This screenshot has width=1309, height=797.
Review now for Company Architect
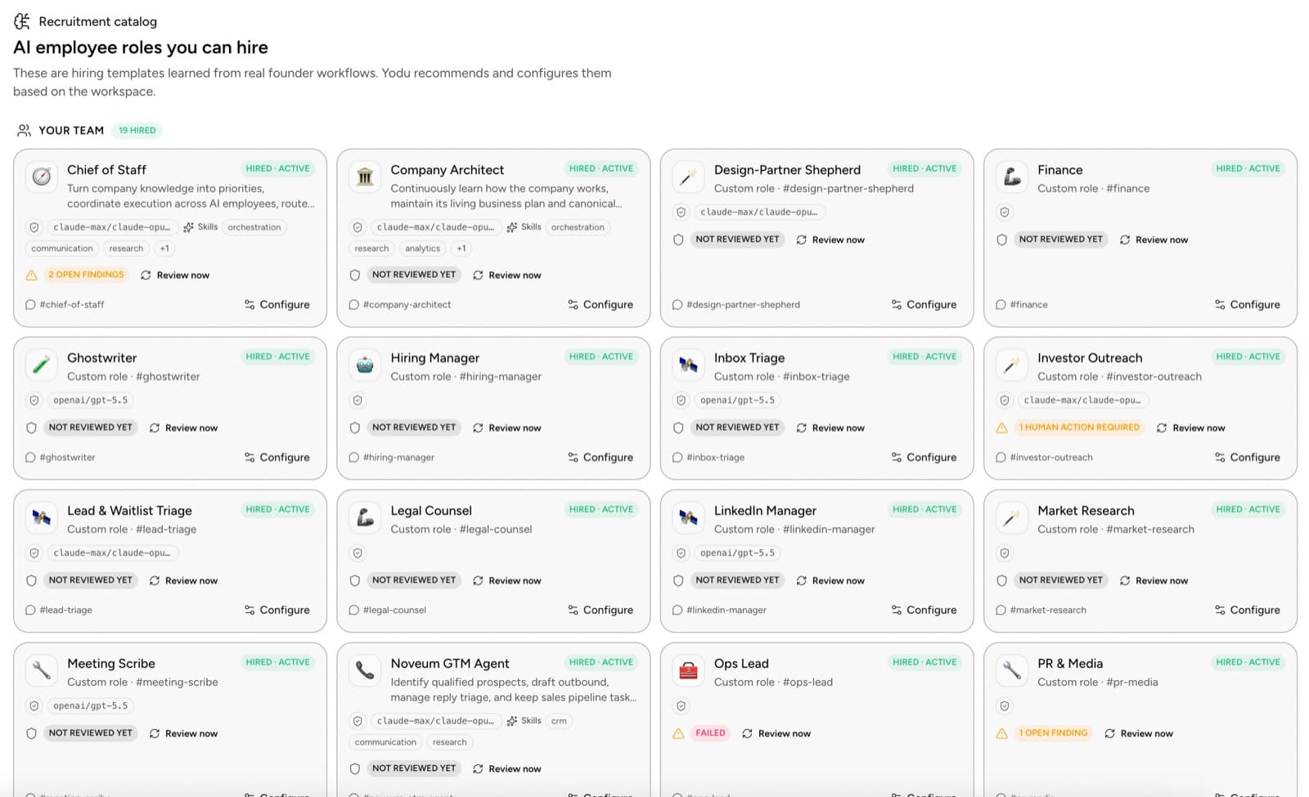point(507,275)
